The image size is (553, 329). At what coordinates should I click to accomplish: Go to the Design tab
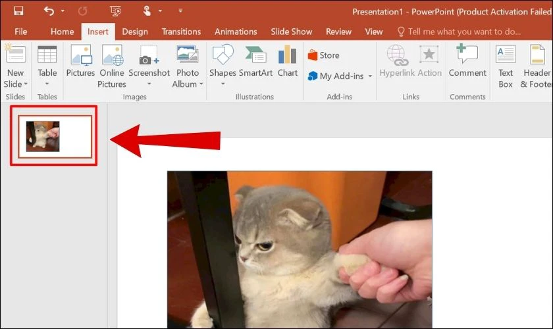135,32
